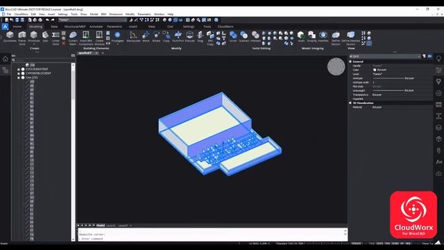
Task: Expand the CYCLOUDEXTENT tree node
Action: (x=19, y=69)
